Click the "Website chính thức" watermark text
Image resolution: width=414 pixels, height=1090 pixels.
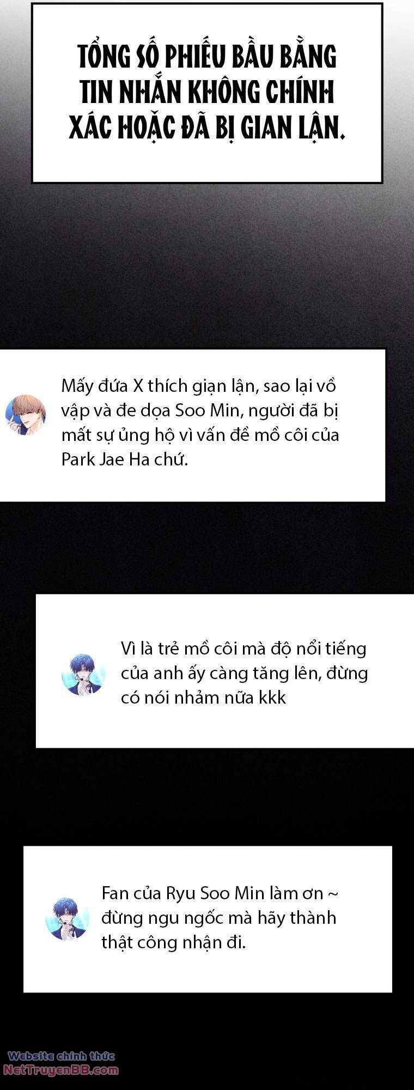61,1056
